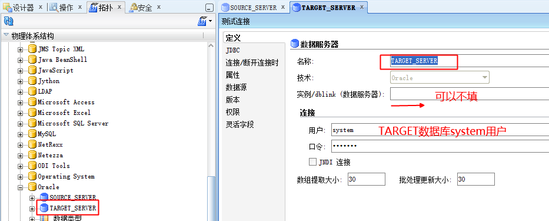Expand the Microsoft SQL Server node
The width and height of the screenshot is (549, 221).
coord(20,124)
